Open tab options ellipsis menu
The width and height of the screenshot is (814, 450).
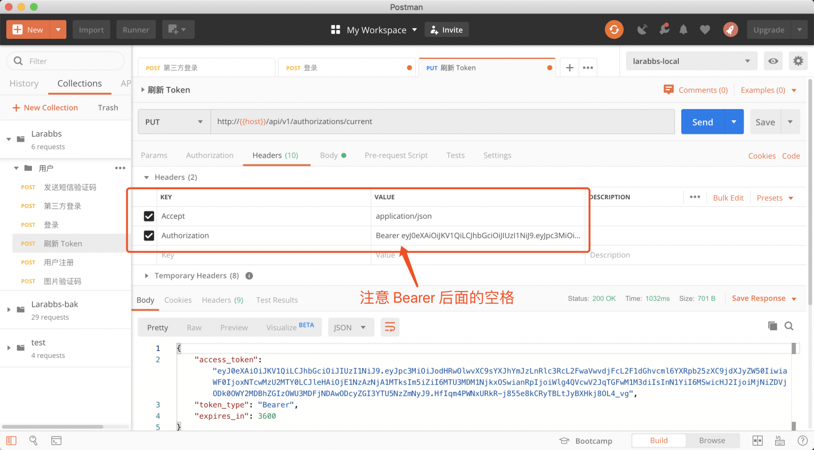click(x=588, y=68)
